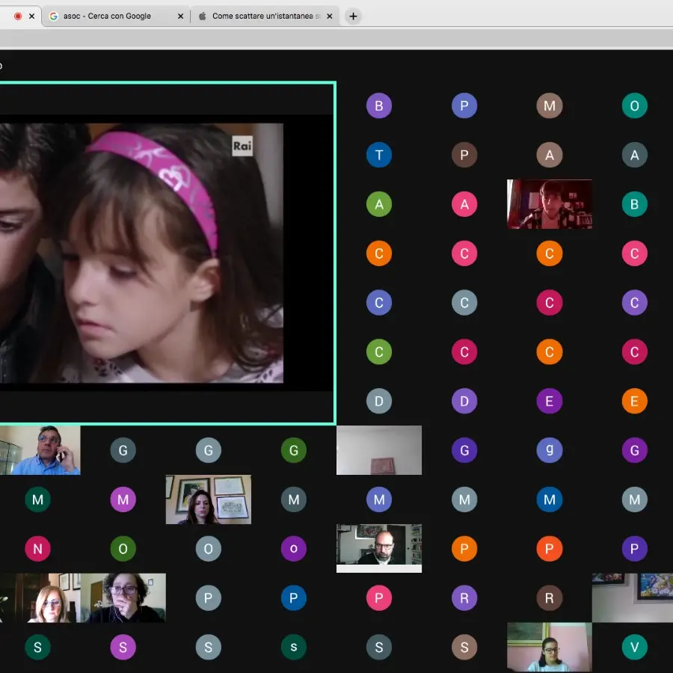673x673 pixels.
Task: Click the slate grey A participant avatar
Action: 634,155
